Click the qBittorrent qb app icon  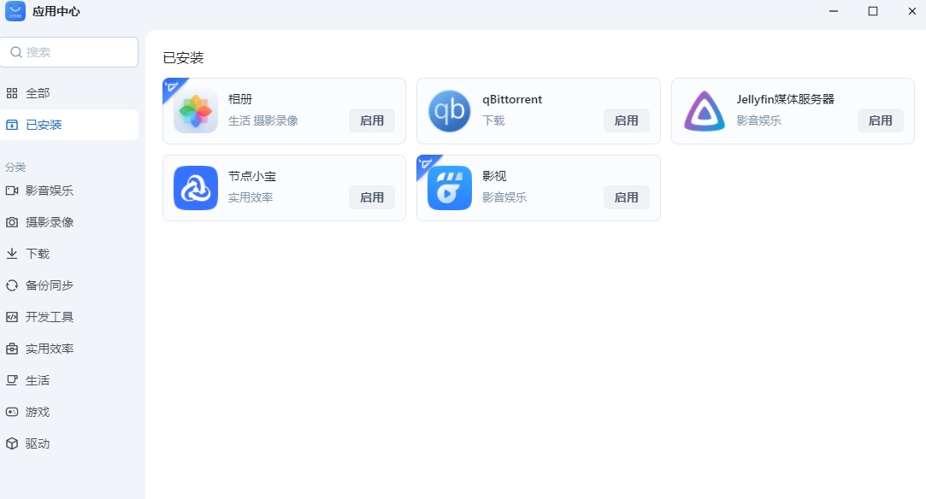pos(450,111)
